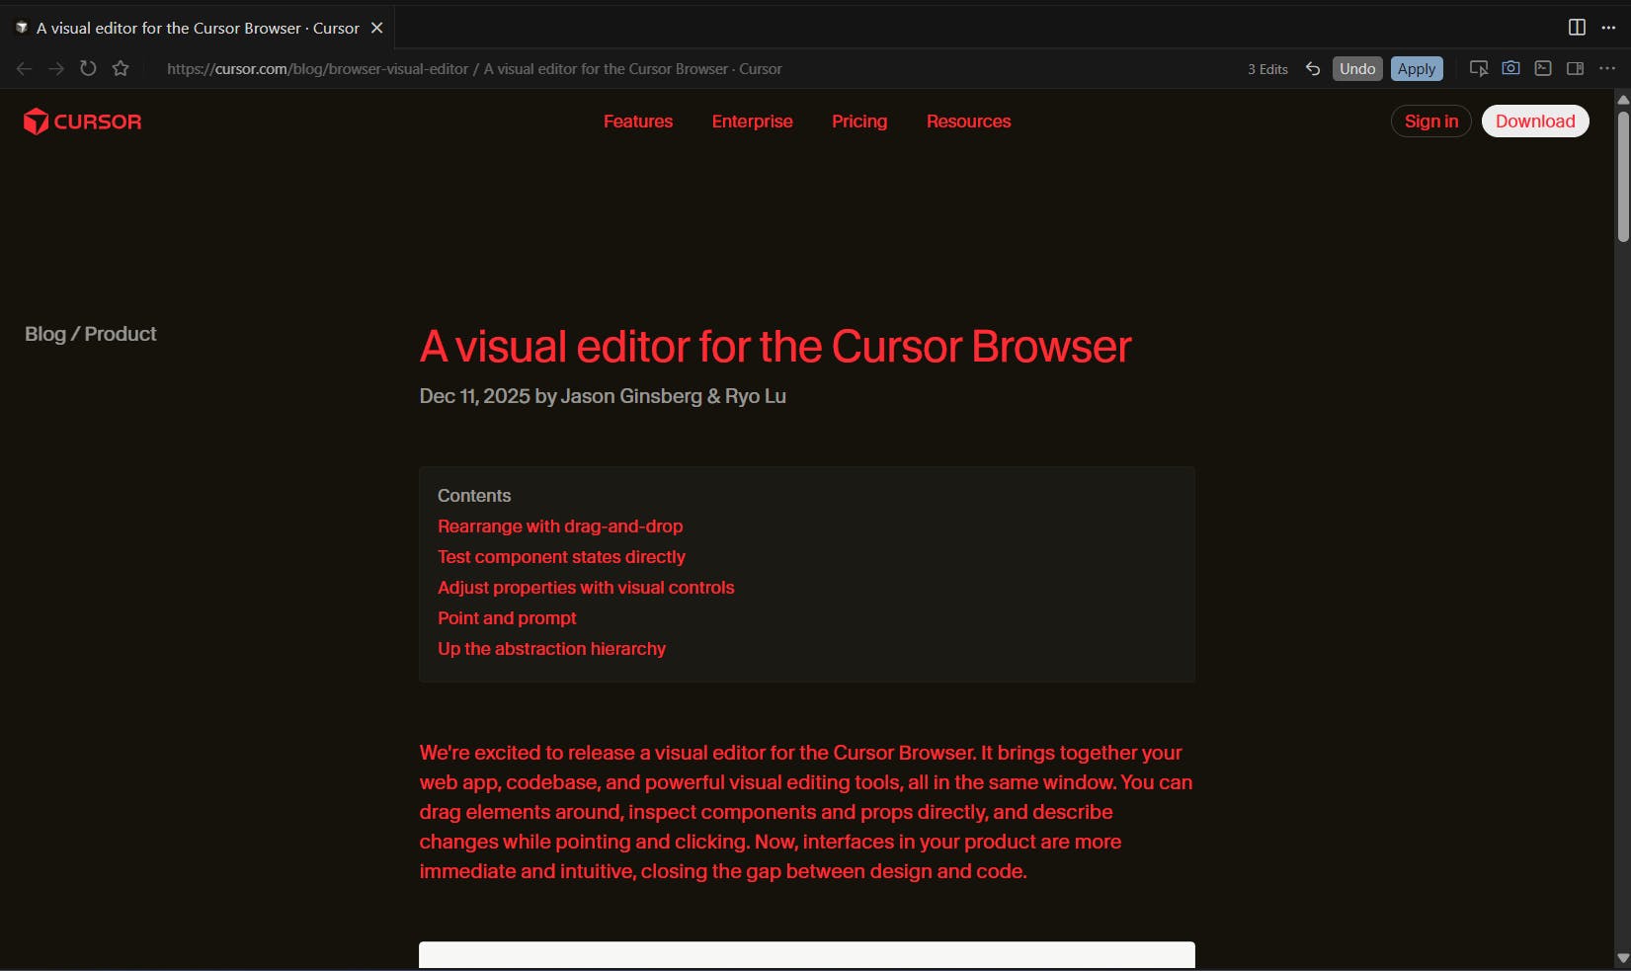Jump to Rearrange with drag-and-drop section

(x=560, y=526)
